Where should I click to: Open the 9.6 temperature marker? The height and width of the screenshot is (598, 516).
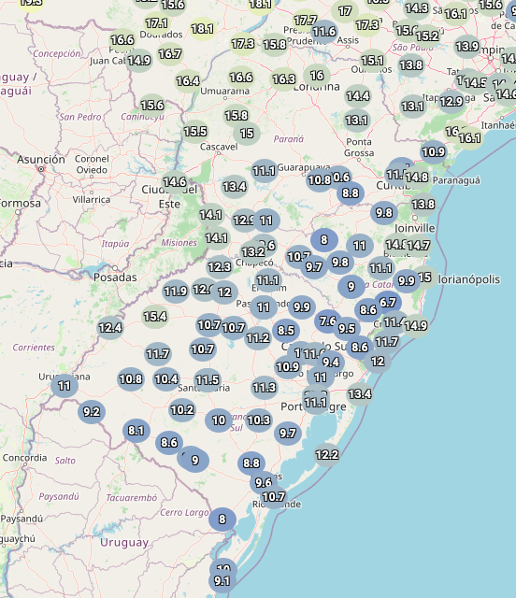click(x=264, y=483)
